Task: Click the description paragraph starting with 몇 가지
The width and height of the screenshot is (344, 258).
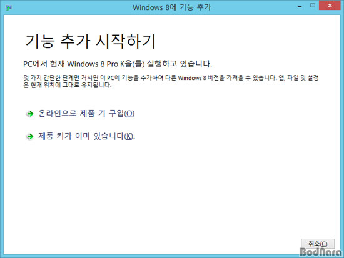Action: (171, 81)
